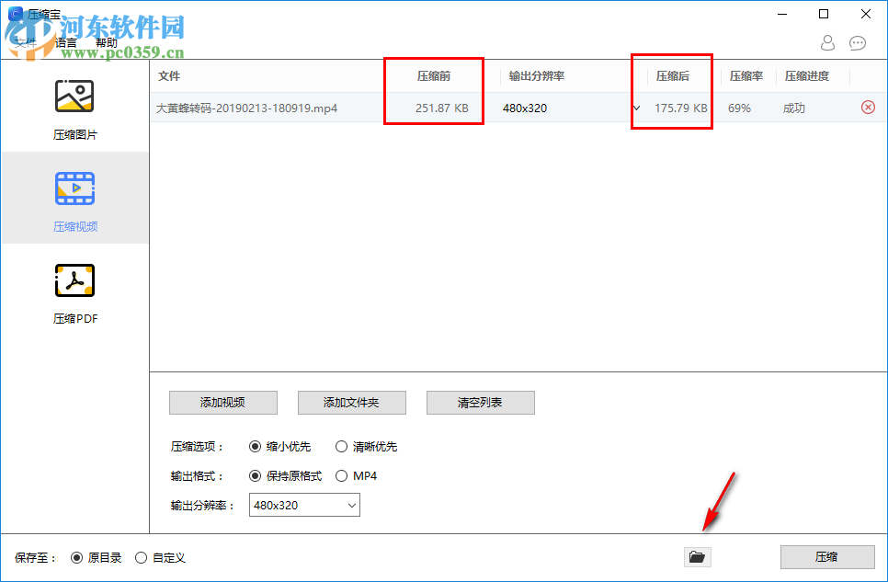The image size is (888, 582).
Task: Select the 缩小优先 compression option
Action: coord(255,447)
